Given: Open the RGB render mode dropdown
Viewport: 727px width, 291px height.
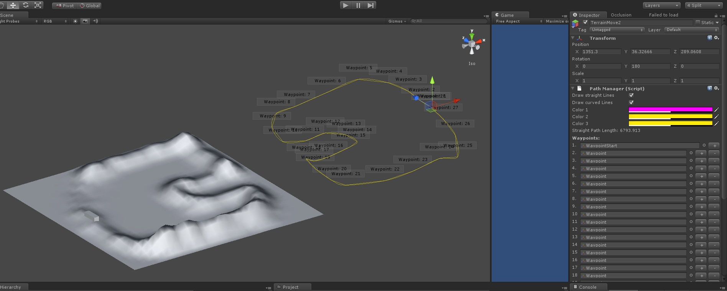Looking at the screenshot, I should click(x=55, y=21).
